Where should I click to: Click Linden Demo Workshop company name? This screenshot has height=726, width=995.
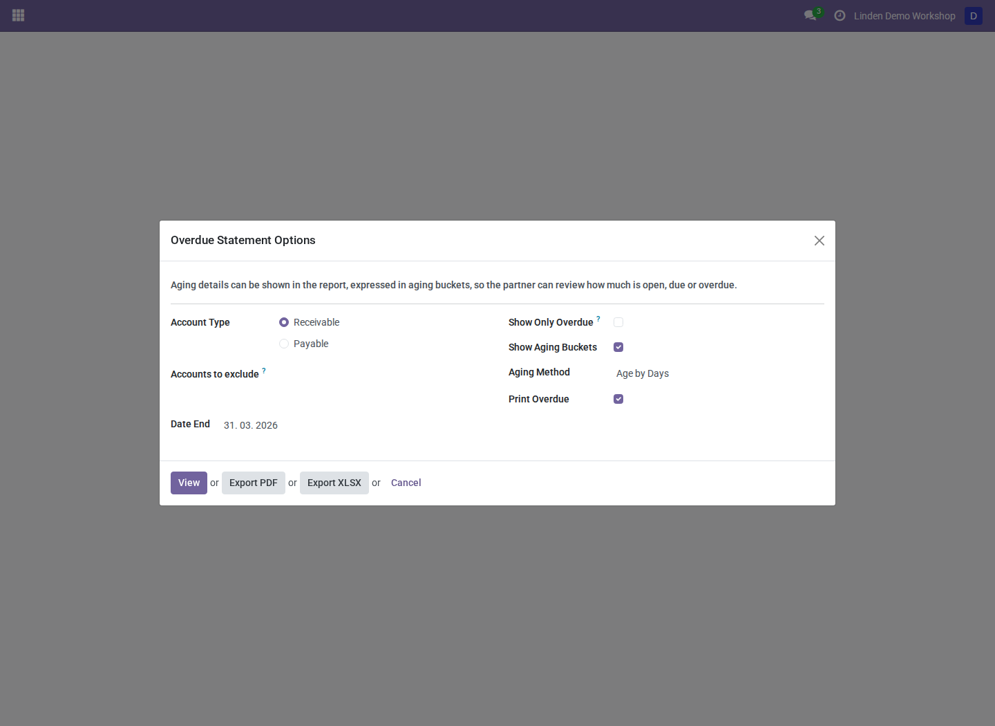click(904, 16)
